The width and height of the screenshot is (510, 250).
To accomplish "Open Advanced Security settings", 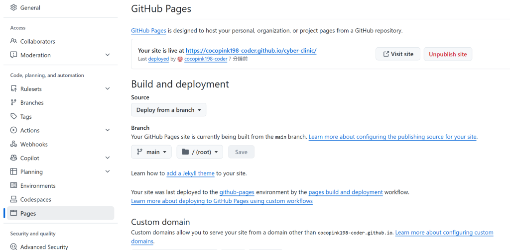I will (x=60, y=247).
